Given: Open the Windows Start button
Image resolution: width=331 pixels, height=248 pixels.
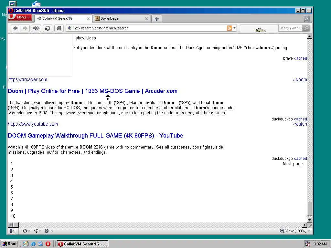Looking at the screenshot, I should coord(9,244).
